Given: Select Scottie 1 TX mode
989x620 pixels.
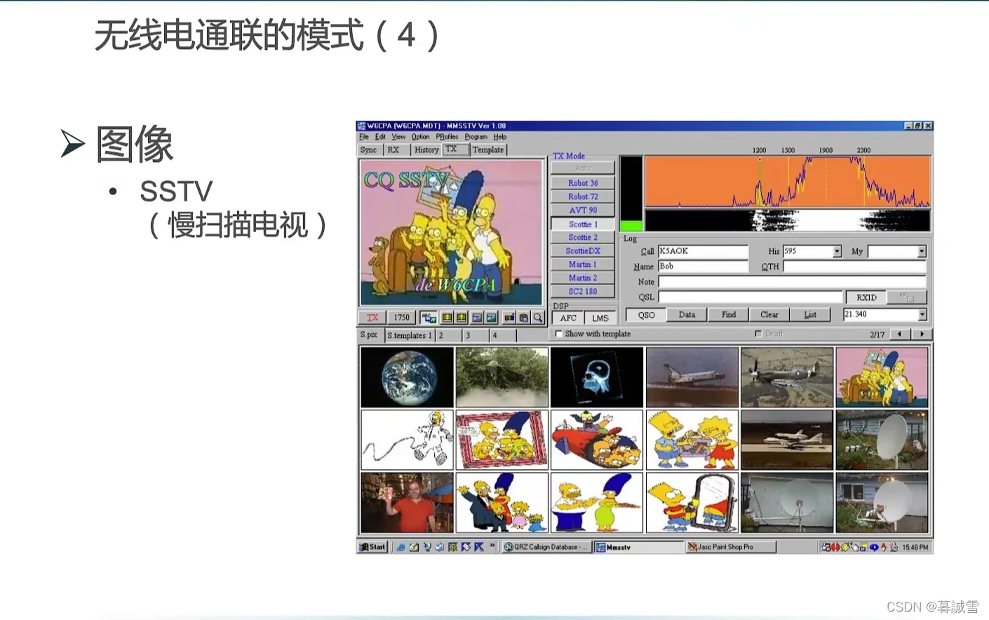Looking at the screenshot, I should [583, 224].
